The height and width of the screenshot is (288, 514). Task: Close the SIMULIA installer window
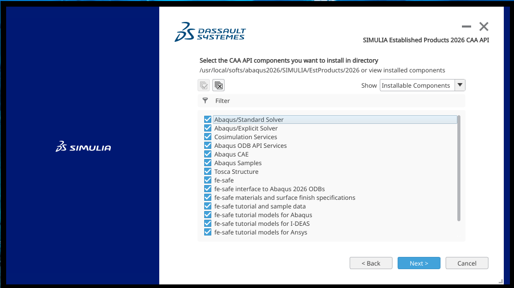pyautogui.click(x=484, y=27)
